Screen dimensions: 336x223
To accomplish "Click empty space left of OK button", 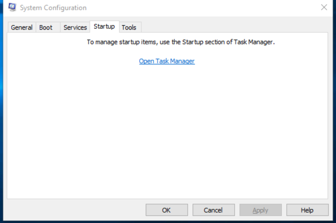I will pyautogui.click(x=77, y=210).
